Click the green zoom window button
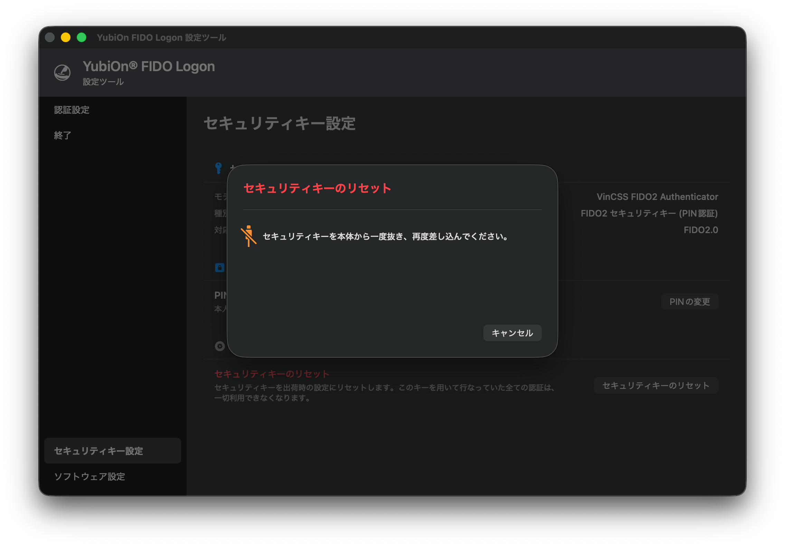Image resolution: width=785 pixels, height=547 pixels. [82, 37]
